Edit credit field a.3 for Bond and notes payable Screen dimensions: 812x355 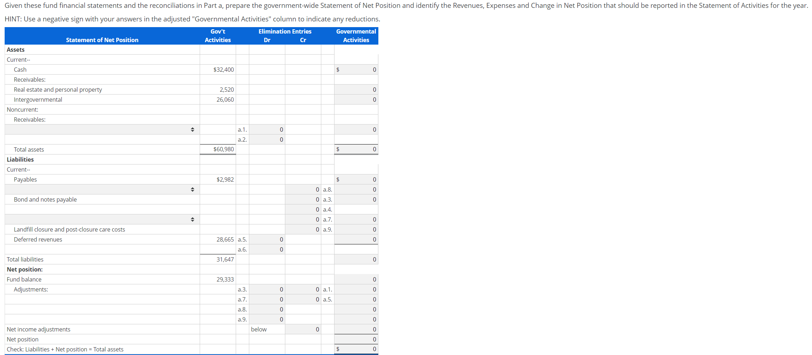coord(303,199)
